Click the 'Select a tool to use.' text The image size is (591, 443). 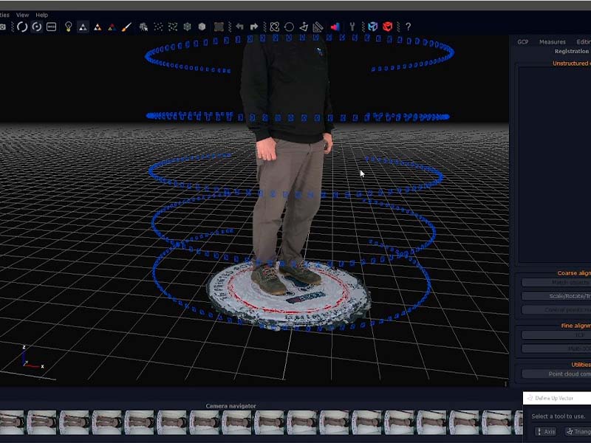558,416
